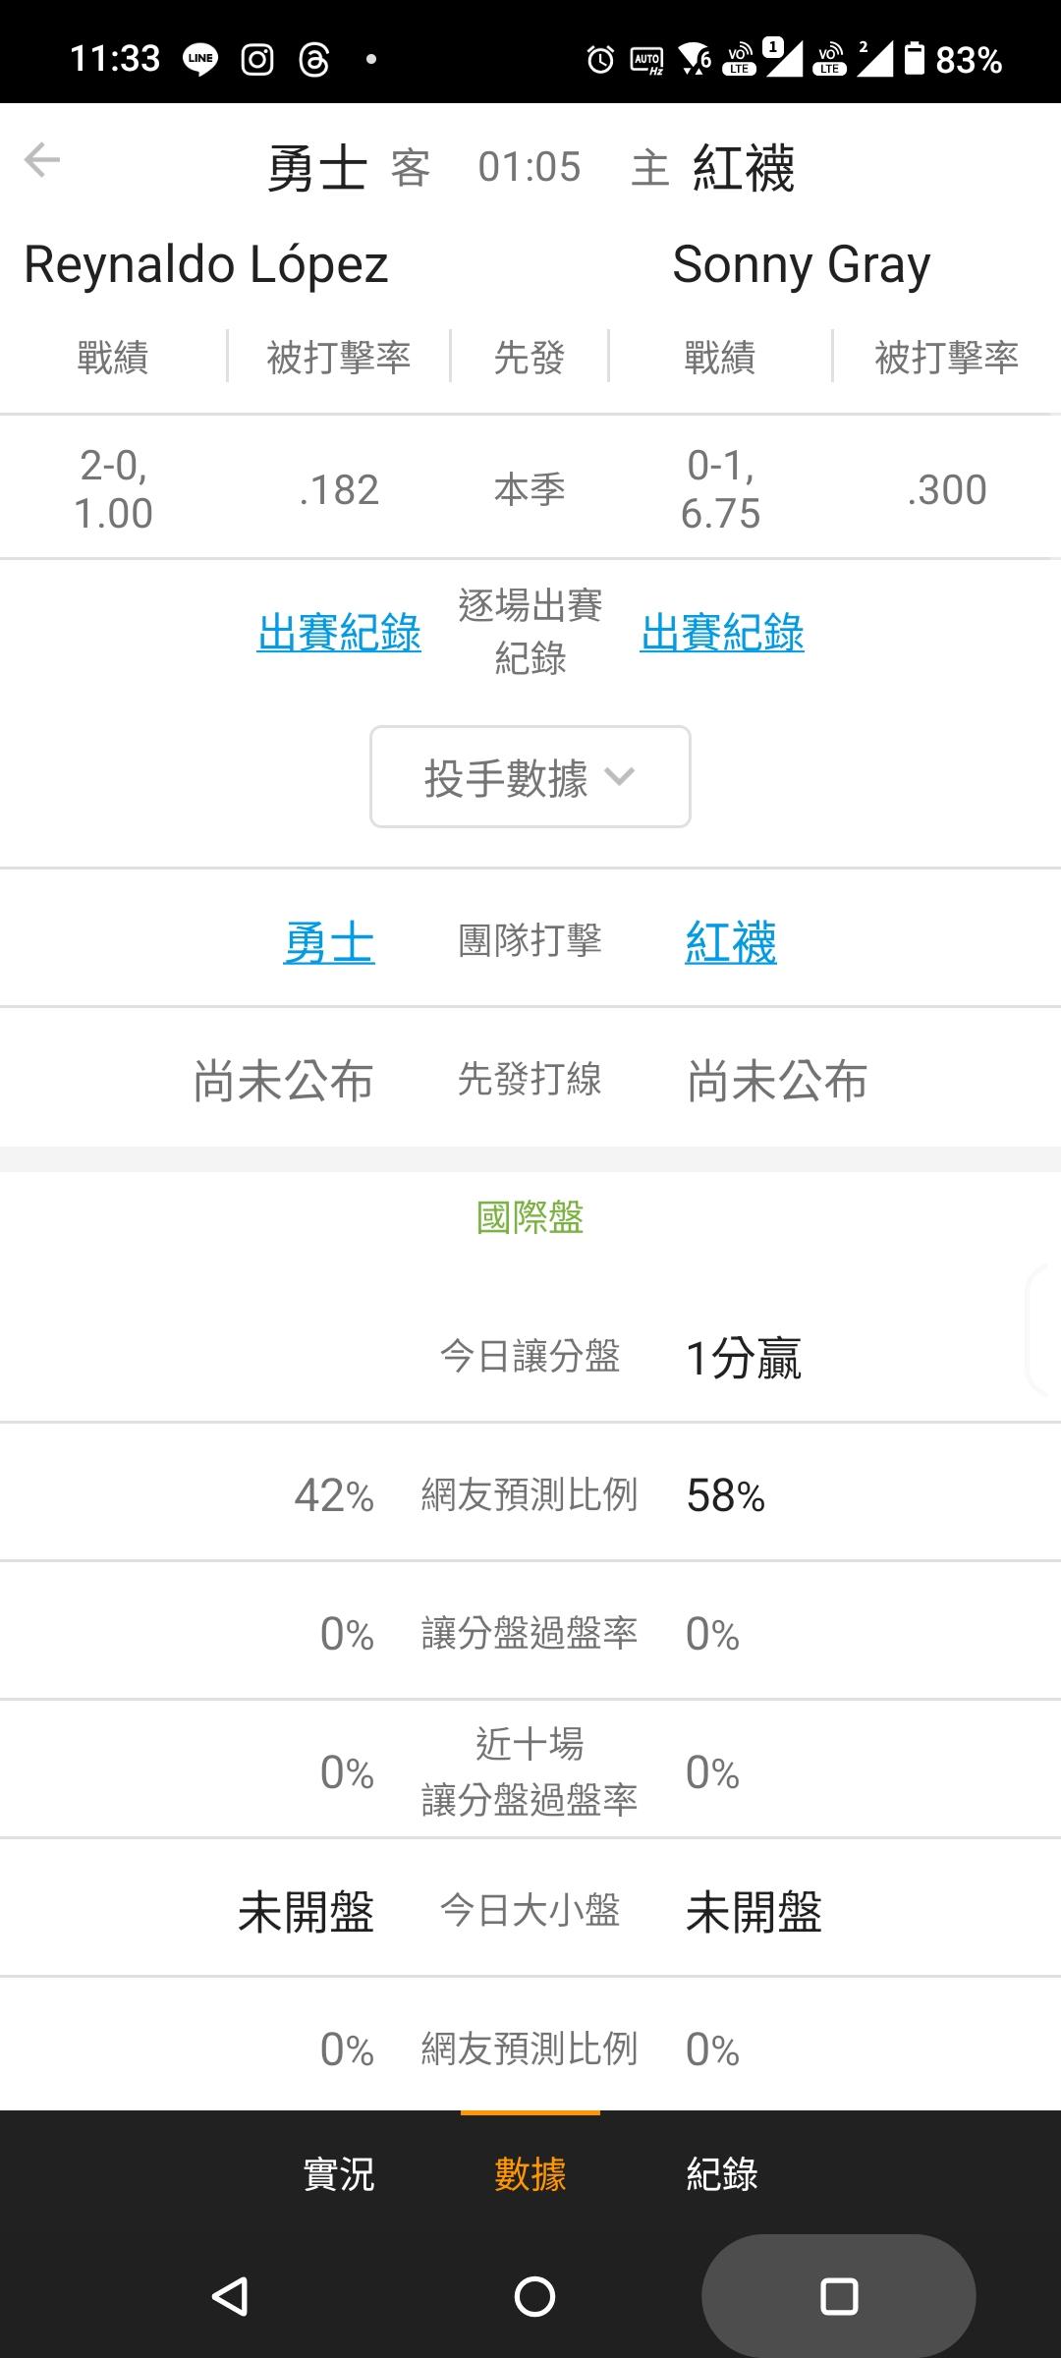Screen dimensions: 1061x2358
Task: Tap the 國際盤 section label
Action: pyautogui.click(x=530, y=1218)
